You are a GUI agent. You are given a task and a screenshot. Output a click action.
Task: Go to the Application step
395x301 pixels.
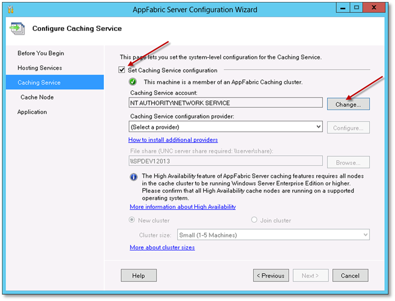(32, 112)
